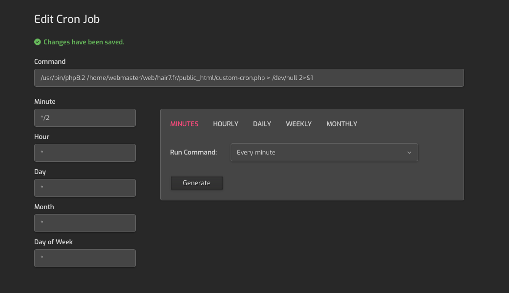Image resolution: width=509 pixels, height=293 pixels.
Task: Click the green success checkmark icon
Action: [37, 42]
